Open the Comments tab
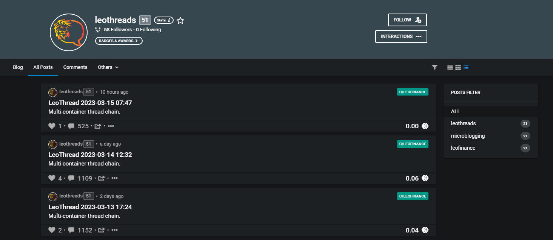The width and height of the screenshot is (553, 240). [75, 67]
